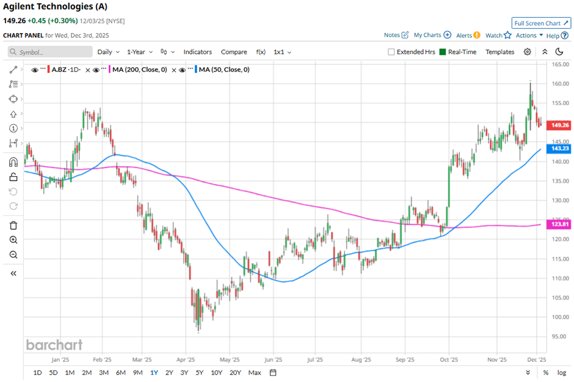Screen dimensions: 574x382
Task: Delete drawings with the trash icon
Action: coord(13,226)
